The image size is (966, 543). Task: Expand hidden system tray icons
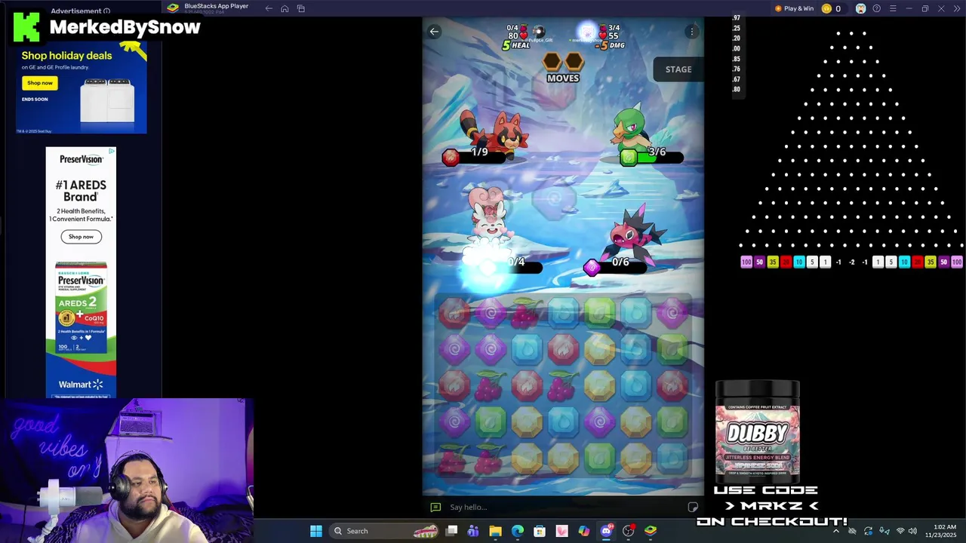(835, 531)
